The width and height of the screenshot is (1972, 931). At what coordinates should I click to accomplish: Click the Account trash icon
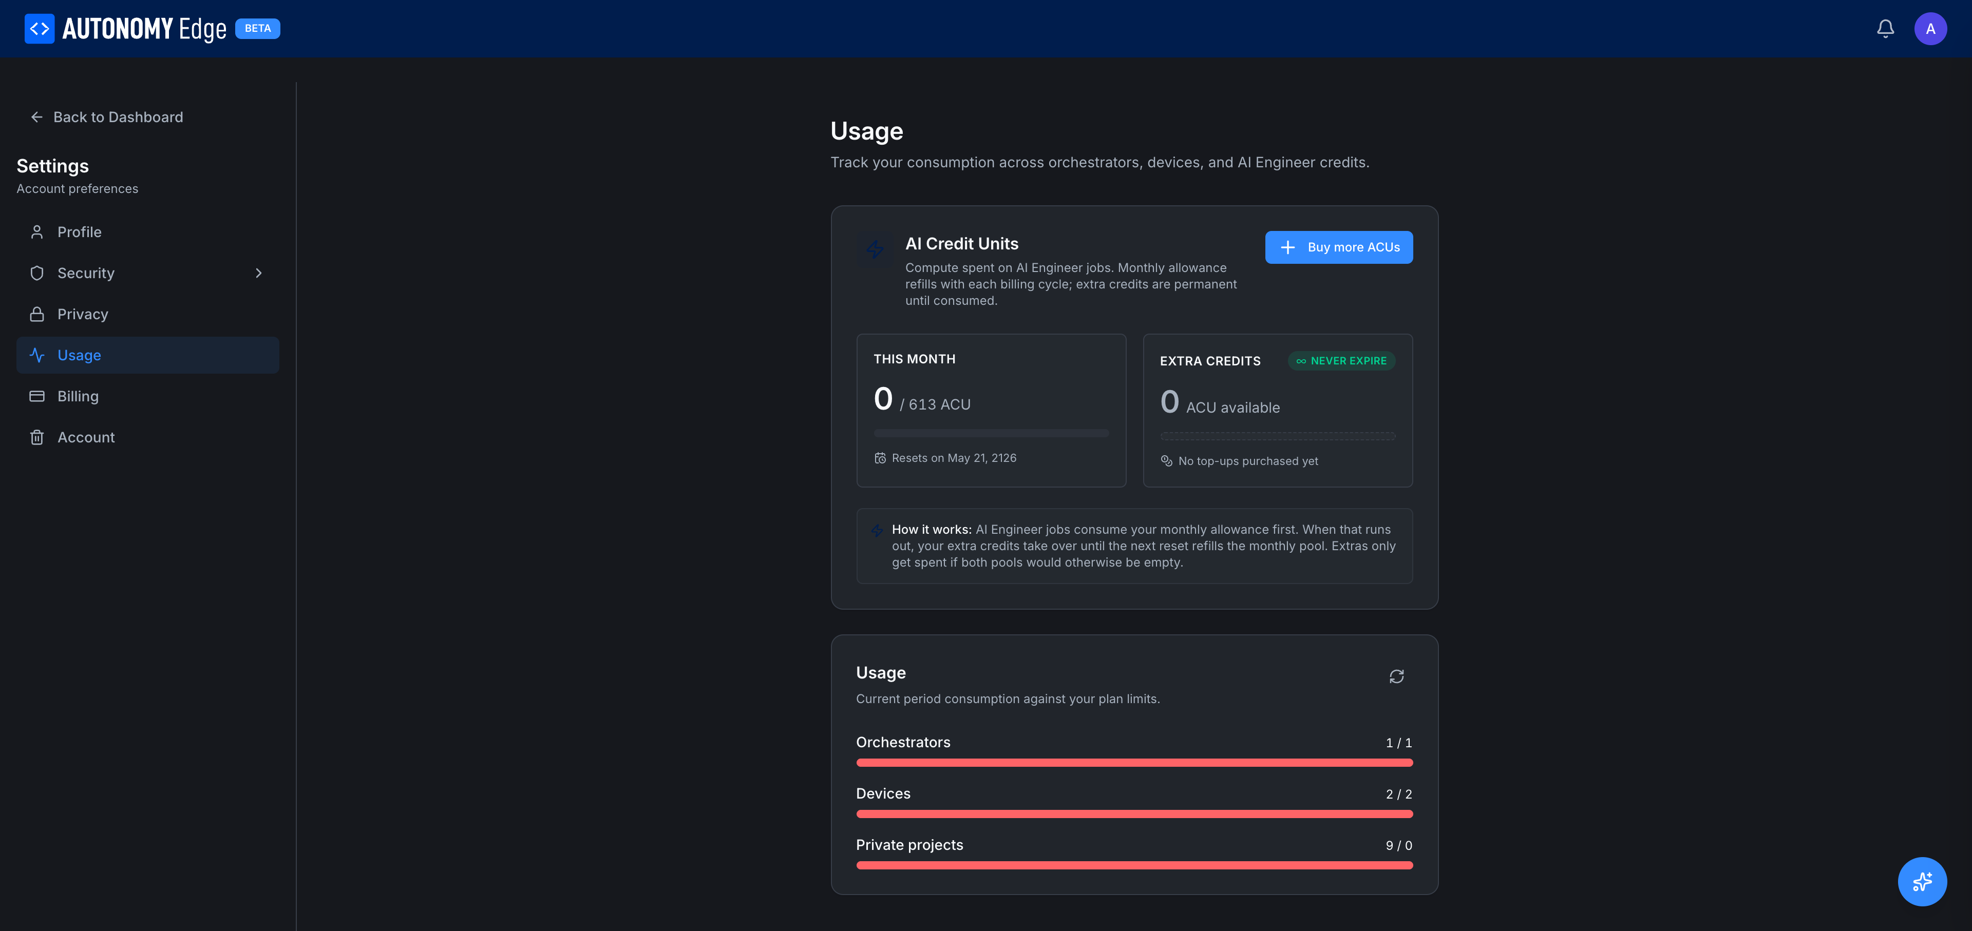[x=37, y=438]
